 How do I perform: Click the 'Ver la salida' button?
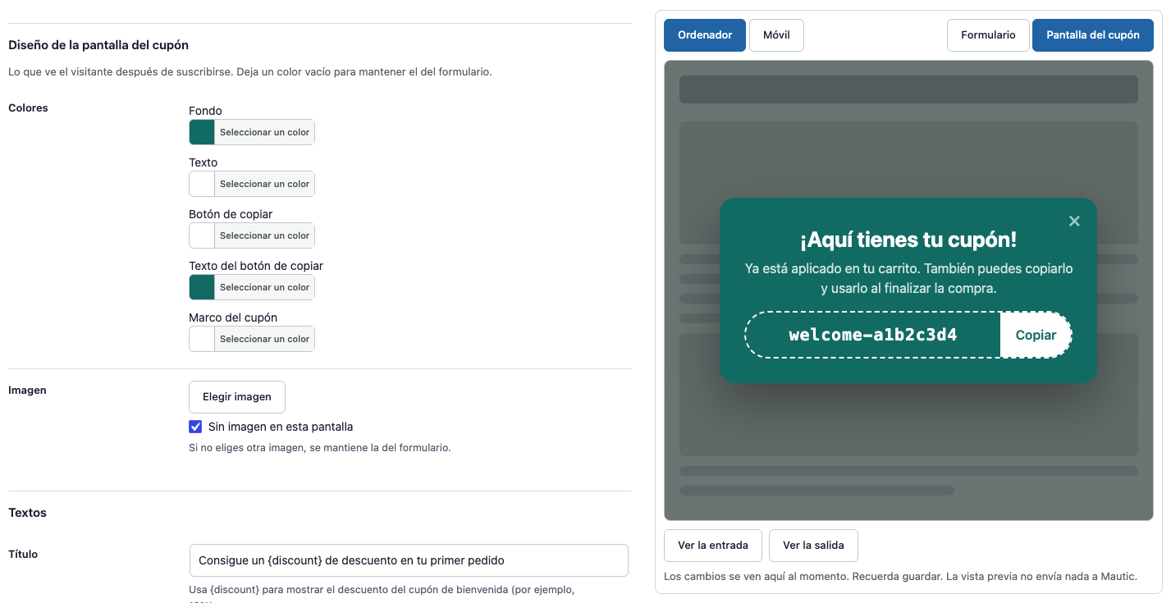[813, 546]
